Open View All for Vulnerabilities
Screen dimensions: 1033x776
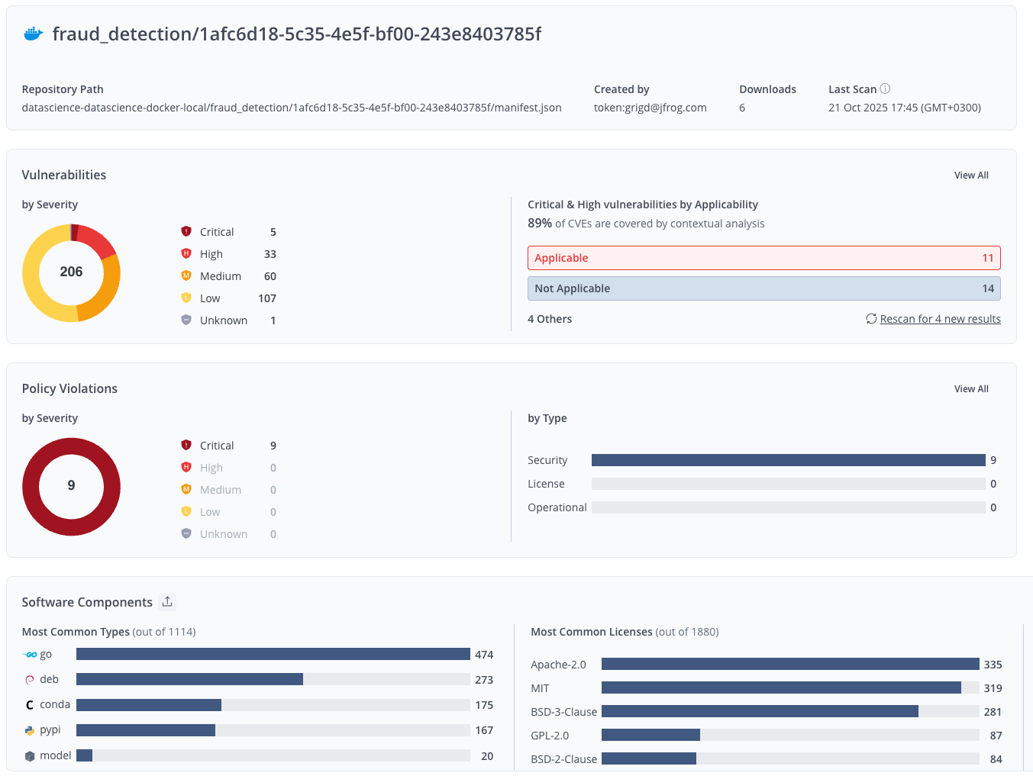970,175
